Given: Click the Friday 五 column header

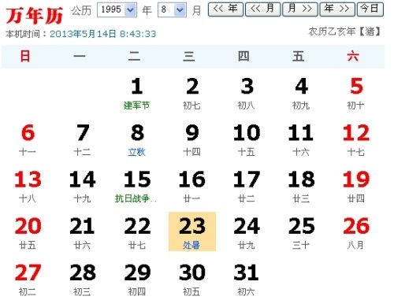Looking at the screenshot, I should point(299,57).
